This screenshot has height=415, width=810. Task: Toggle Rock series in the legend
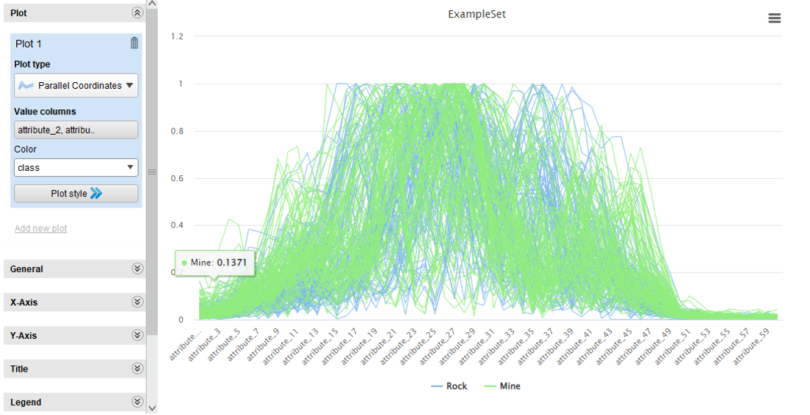(x=449, y=386)
